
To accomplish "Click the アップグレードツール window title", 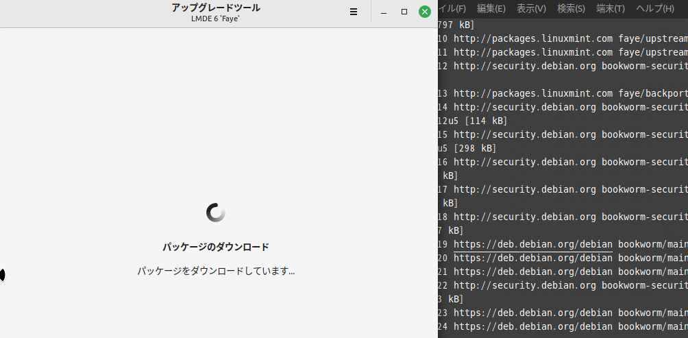I will [215, 8].
